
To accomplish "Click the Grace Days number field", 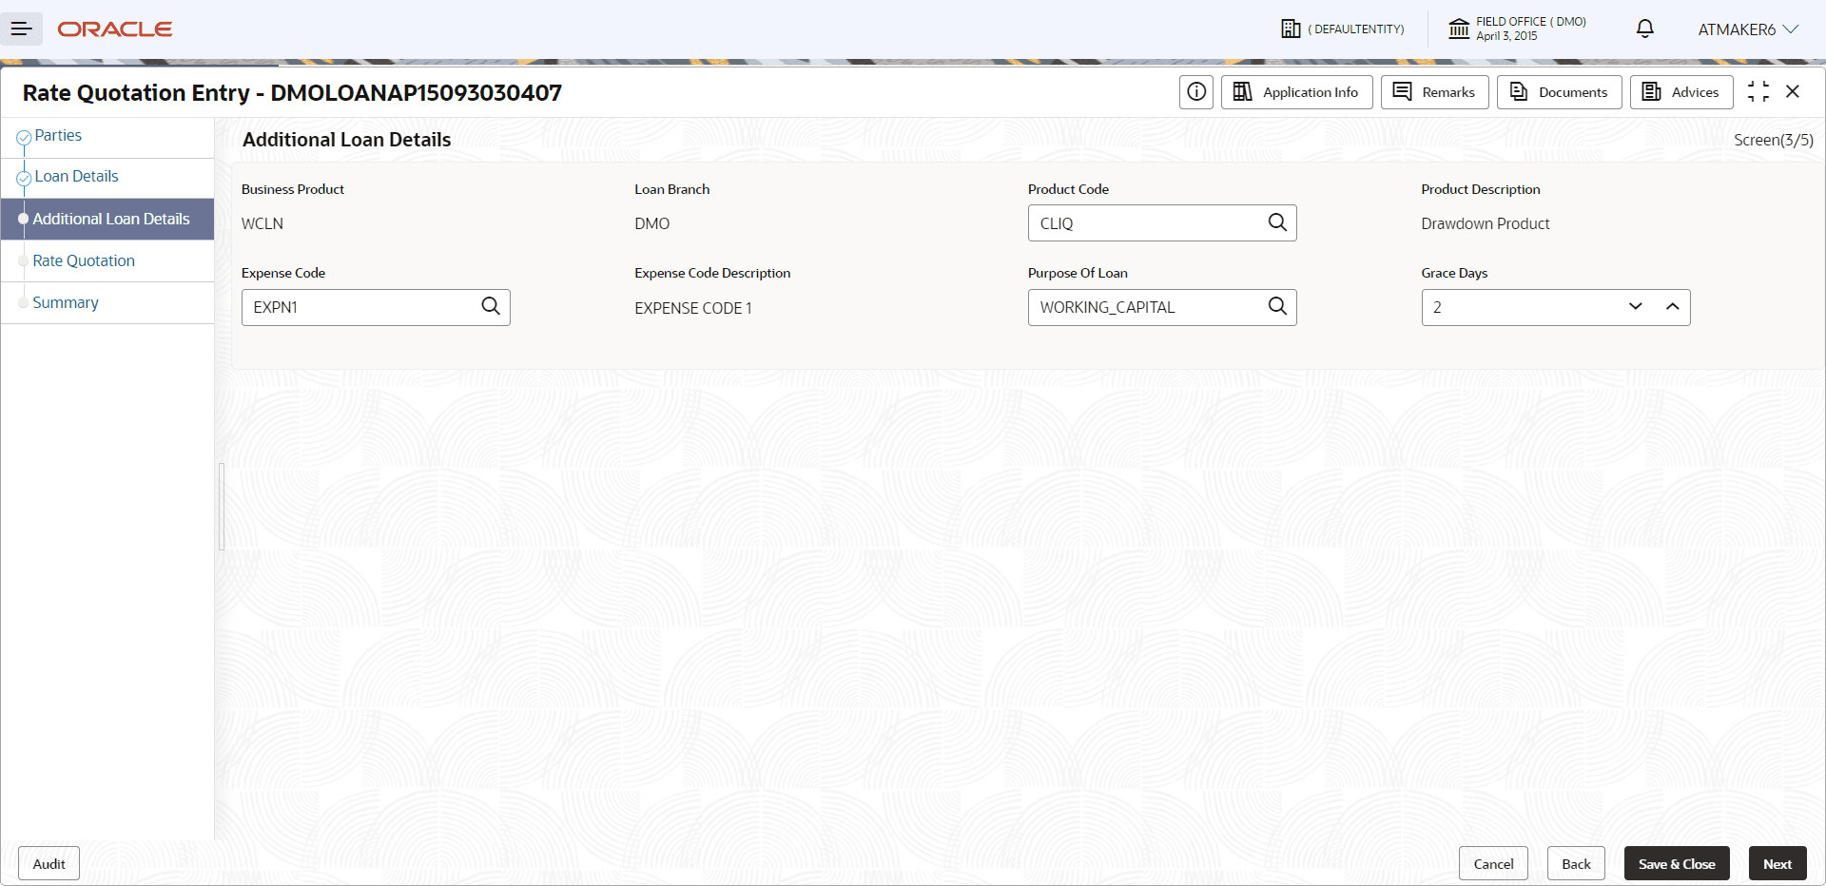I will pyautogui.click(x=1556, y=307).
